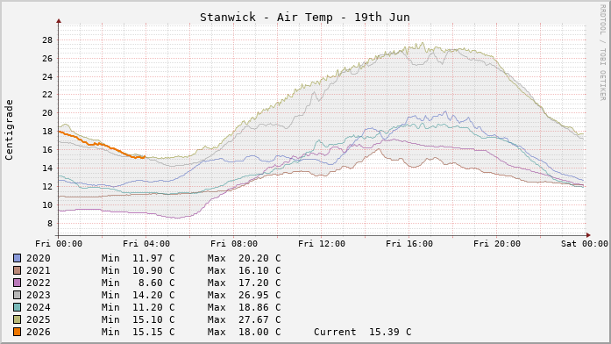Click the 2025 legend year label
The width and height of the screenshot is (611, 344).
pos(39,319)
